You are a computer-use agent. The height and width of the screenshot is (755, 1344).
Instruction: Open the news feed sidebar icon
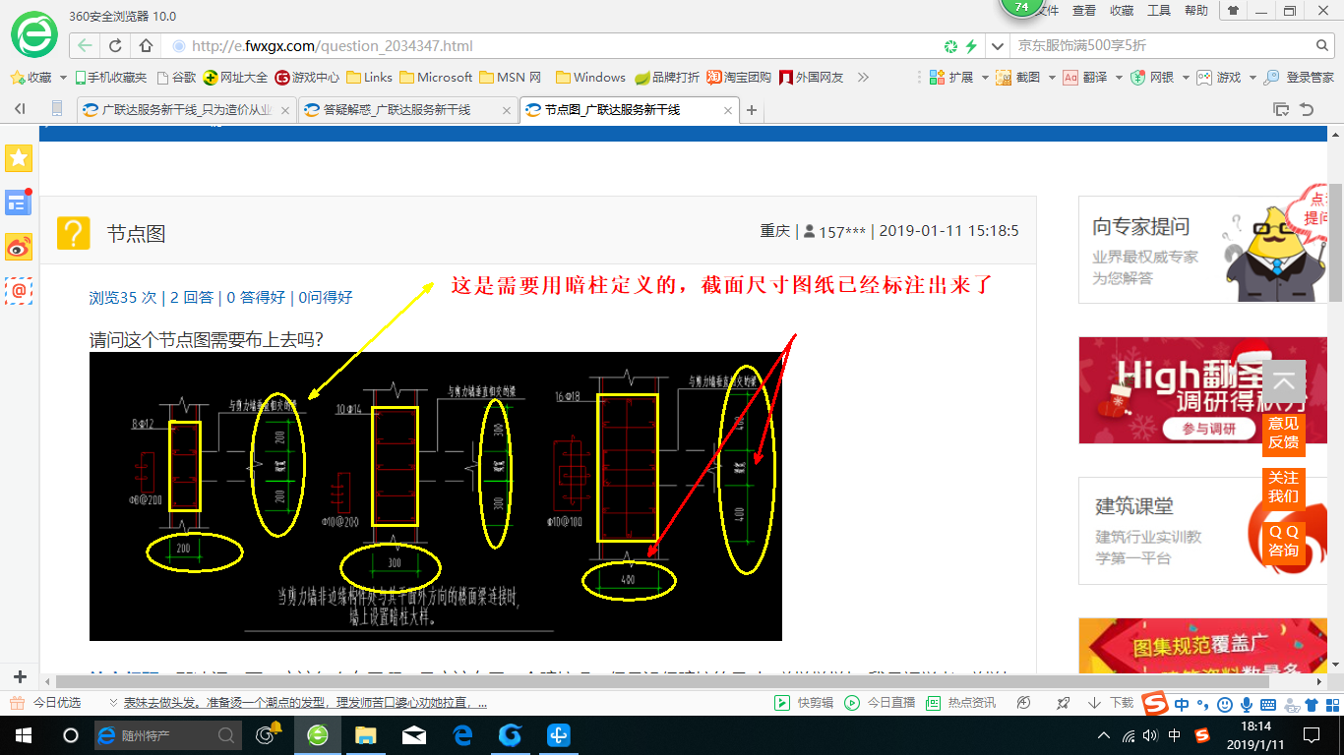coord(19,203)
